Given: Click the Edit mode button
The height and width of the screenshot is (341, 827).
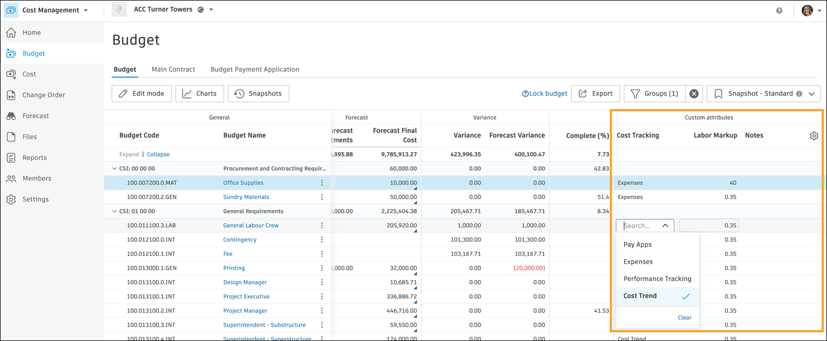Looking at the screenshot, I should (142, 94).
